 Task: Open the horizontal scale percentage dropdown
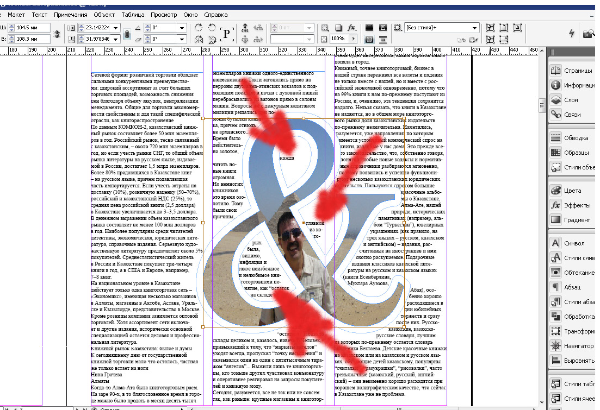(x=115, y=28)
